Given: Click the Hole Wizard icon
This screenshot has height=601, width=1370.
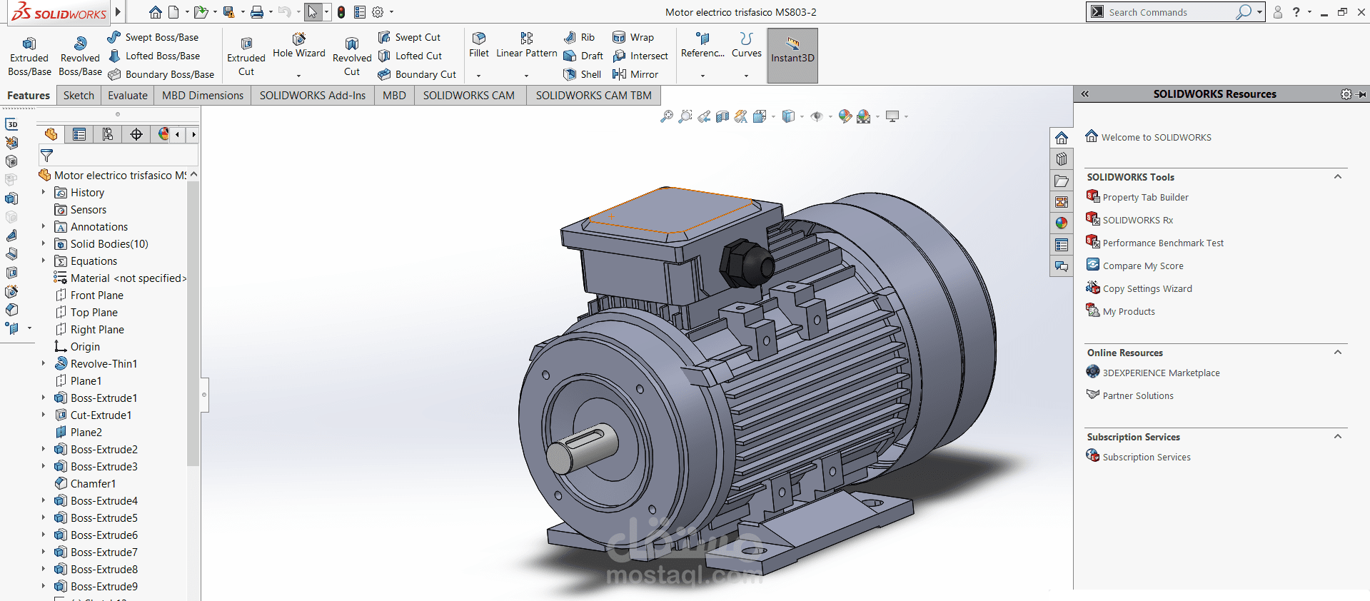Looking at the screenshot, I should [298, 39].
